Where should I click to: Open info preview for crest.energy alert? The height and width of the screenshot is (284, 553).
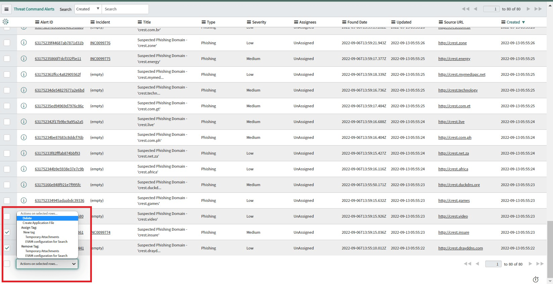tap(24, 58)
